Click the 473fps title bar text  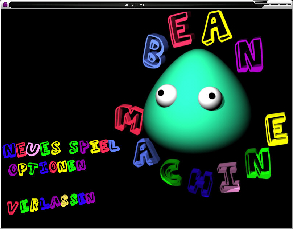[x=135, y=5]
